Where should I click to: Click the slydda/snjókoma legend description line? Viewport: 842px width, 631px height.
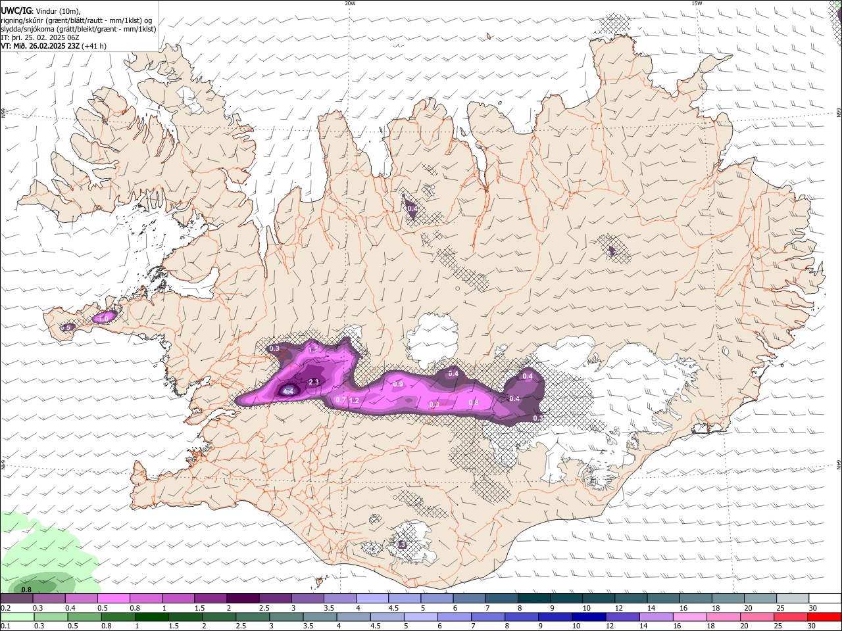point(78,29)
